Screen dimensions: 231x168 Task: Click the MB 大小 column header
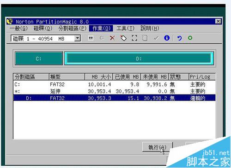[x=99, y=77]
